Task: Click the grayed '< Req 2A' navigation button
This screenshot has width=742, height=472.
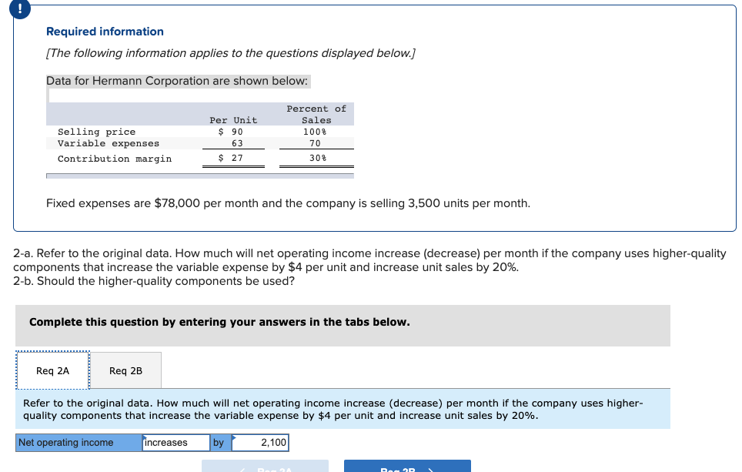Action: 265,468
